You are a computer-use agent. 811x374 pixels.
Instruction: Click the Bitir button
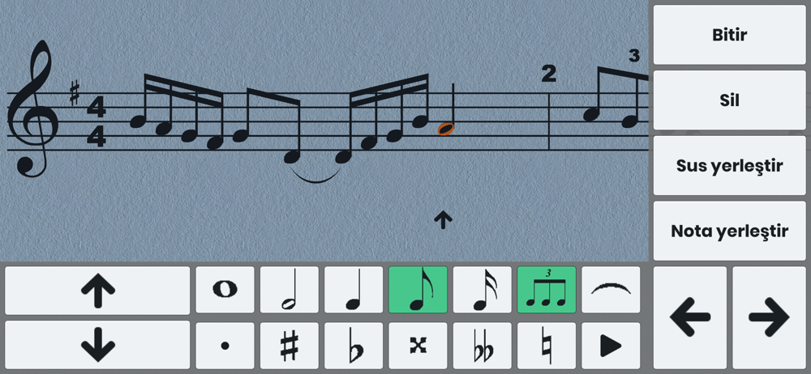(x=729, y=35)
